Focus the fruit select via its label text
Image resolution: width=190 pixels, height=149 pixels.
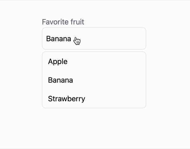63,22
